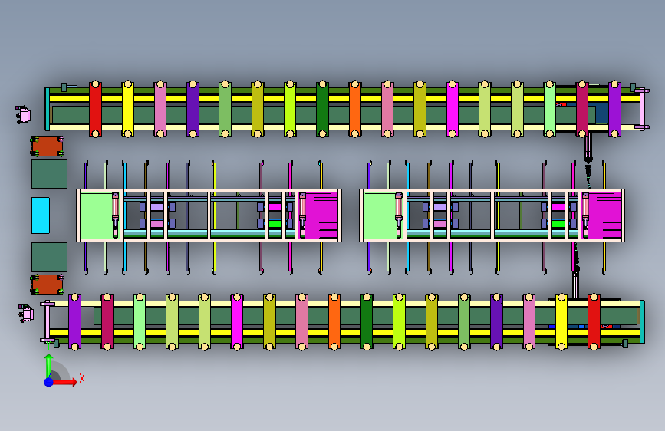Select the orange cross bar on the top conveyor
The height and width of the screenshot is (431, 665).
(355, 109)
